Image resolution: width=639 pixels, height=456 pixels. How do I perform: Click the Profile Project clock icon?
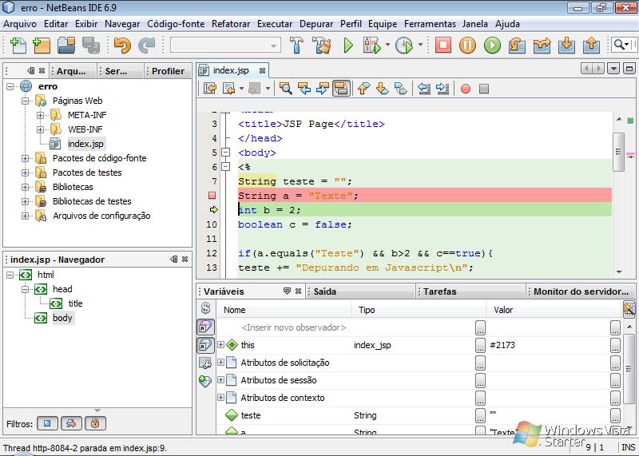pyautogui.click(x=404, y=45)
